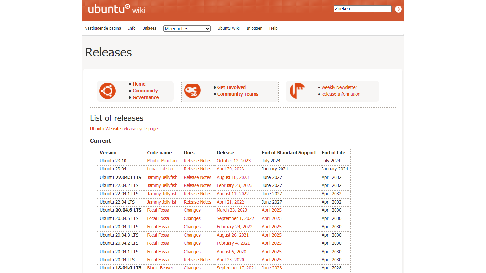Open Release Notes for Ubuntu 23.04
This screenshot has height=273, width=486.
click(x=197, y=169)
